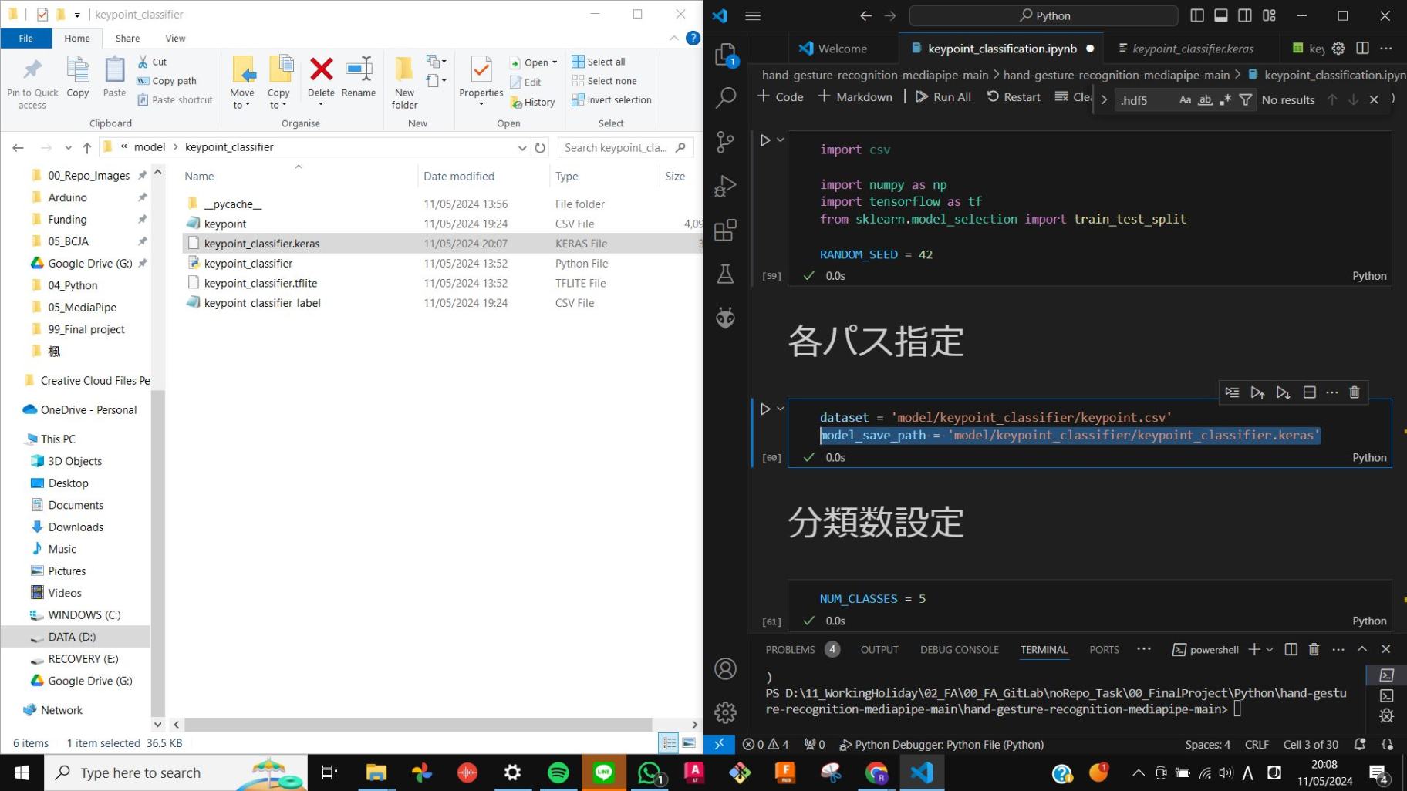This screenshot has width=1407, height=791.
Task: Open the VS Code Manage gear
Action: click(x=725, y=712)
